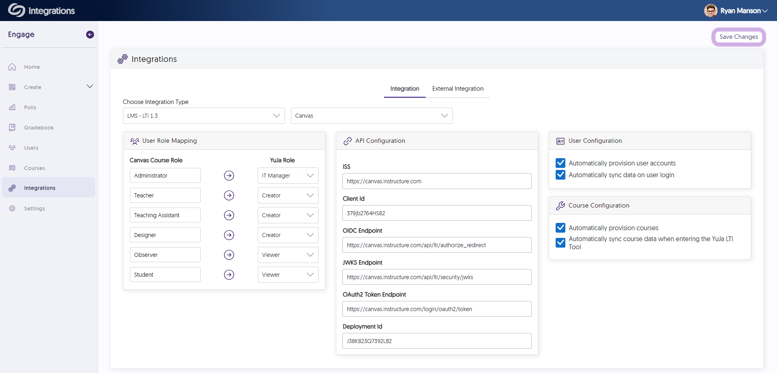This screenshot has width=777, height=373.
Task: Click the Create sidebar icon
Action: 12,87
